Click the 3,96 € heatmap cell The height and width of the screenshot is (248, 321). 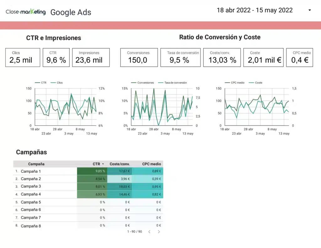(x=119, y=179)
